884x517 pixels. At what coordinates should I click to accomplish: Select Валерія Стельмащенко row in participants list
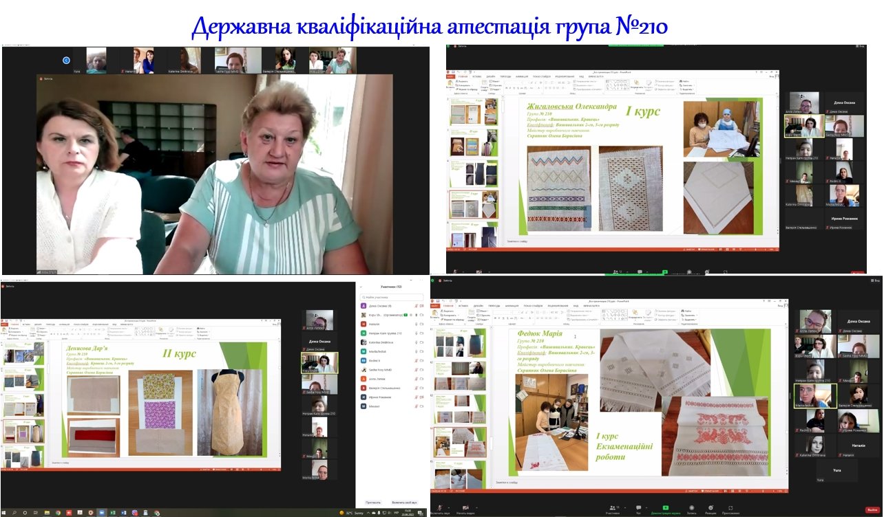[391, 388]
